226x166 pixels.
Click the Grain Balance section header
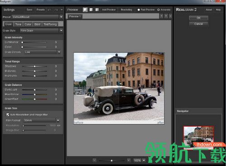pos(13,85)
